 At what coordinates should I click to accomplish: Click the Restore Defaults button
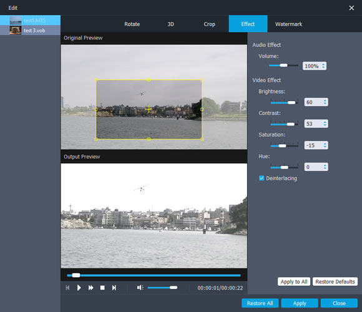click(335, 281)
